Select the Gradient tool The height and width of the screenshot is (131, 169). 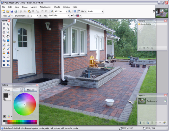pyautogui.click(x=8, y=41)
